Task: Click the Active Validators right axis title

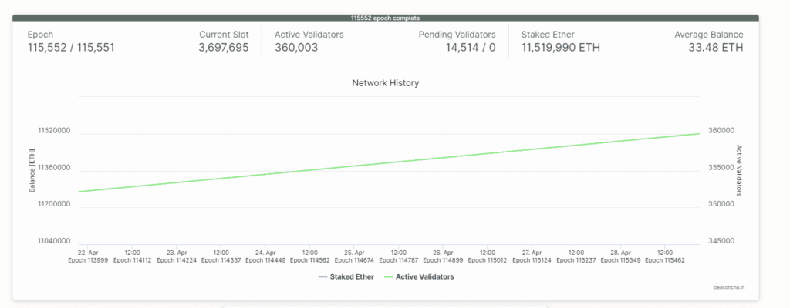Action: point(739,171)
